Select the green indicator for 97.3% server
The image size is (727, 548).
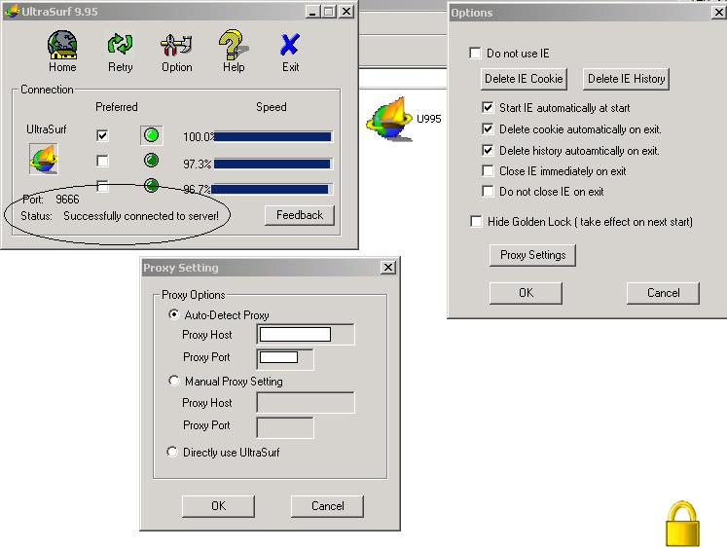pyautogui.click(x=151, y=161)
